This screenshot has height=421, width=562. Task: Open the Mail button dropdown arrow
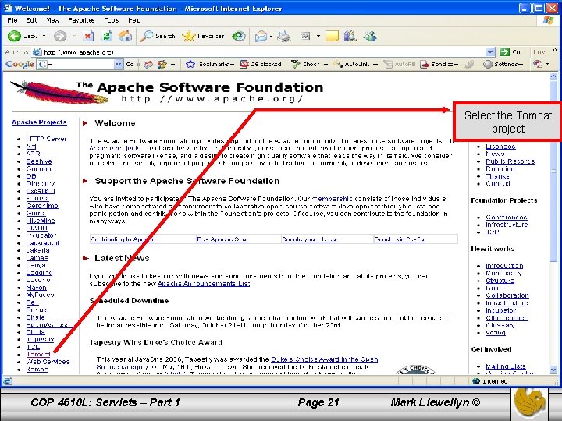(271, 37)
